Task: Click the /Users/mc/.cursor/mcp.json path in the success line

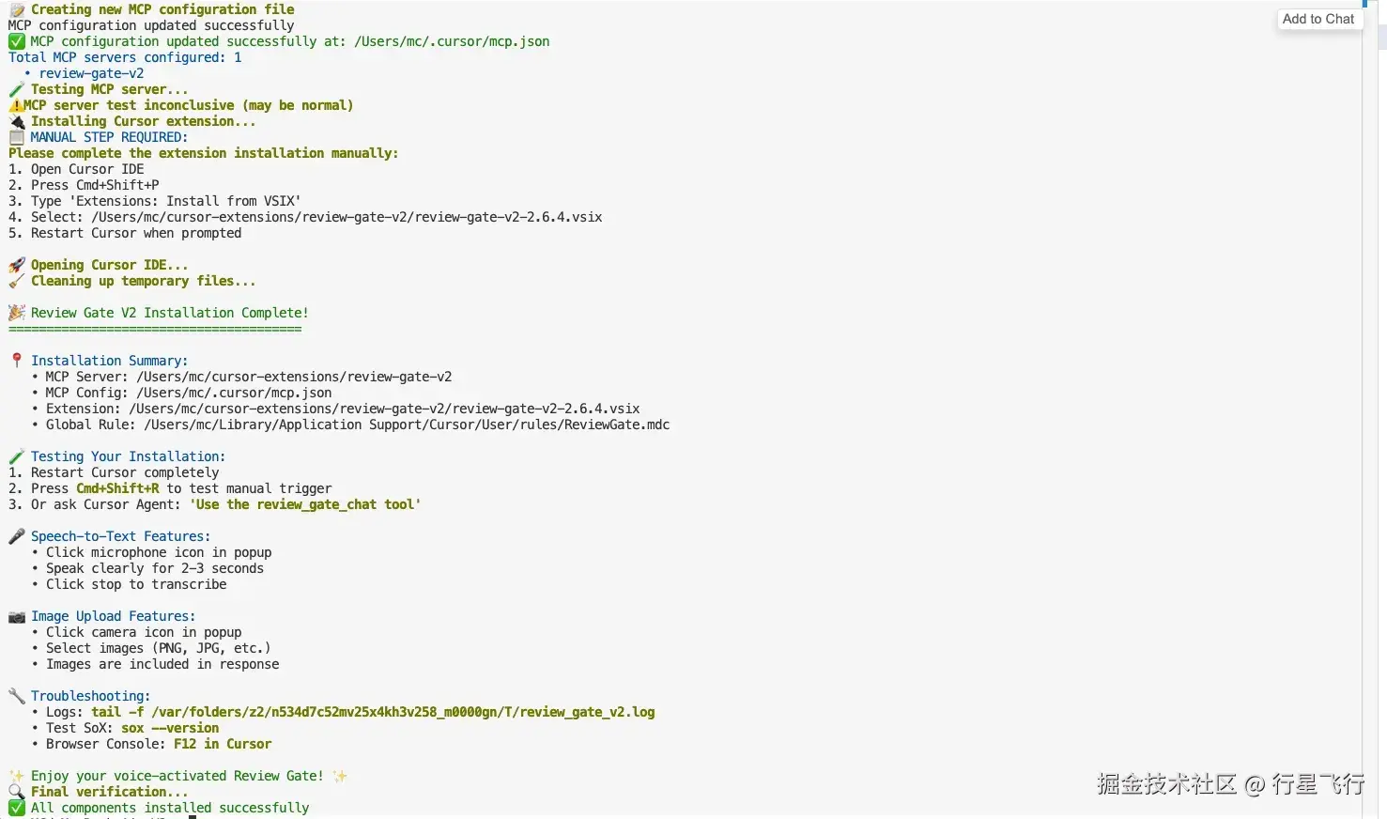Action: tap(452, 41)
